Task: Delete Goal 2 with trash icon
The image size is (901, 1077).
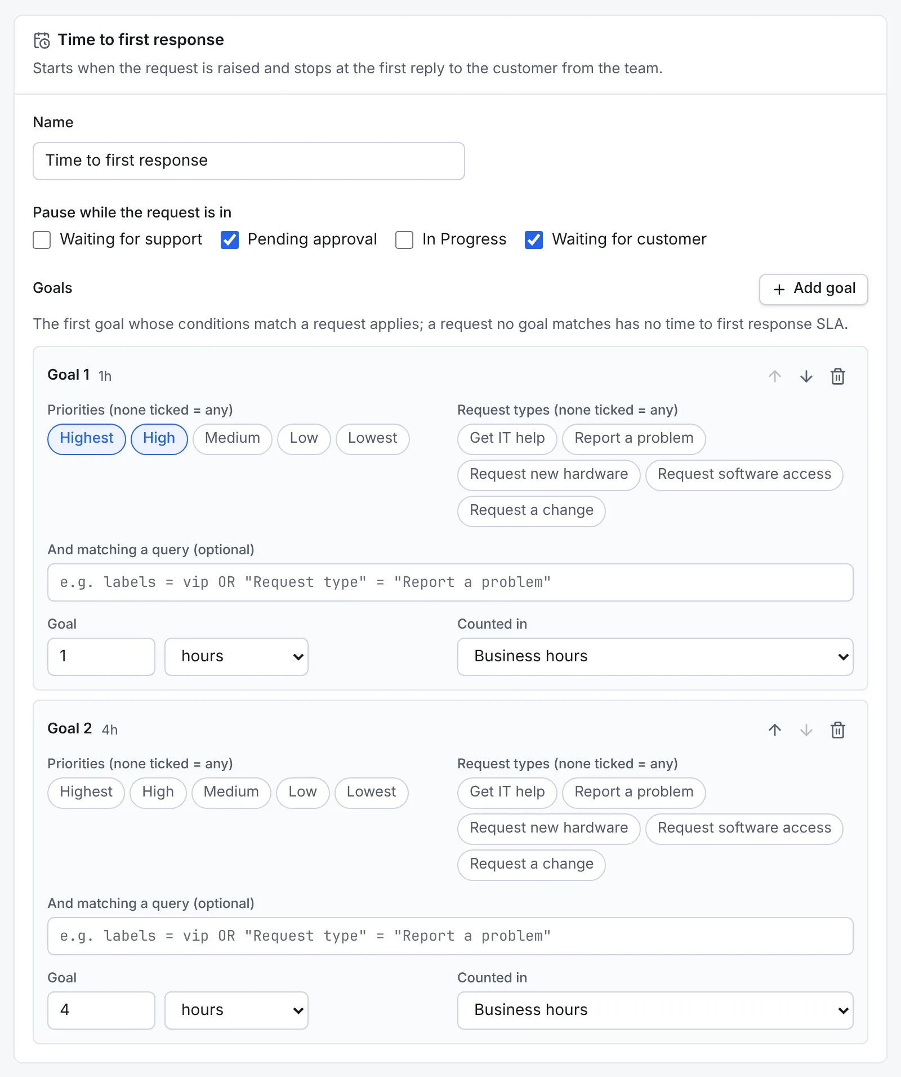Action: coord(838,730)
